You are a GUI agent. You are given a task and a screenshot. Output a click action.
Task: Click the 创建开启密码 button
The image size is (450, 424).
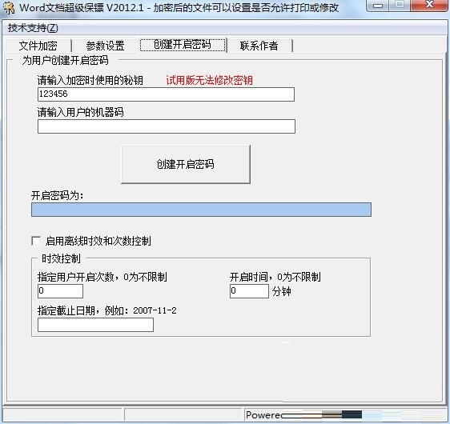pos(186,164)
